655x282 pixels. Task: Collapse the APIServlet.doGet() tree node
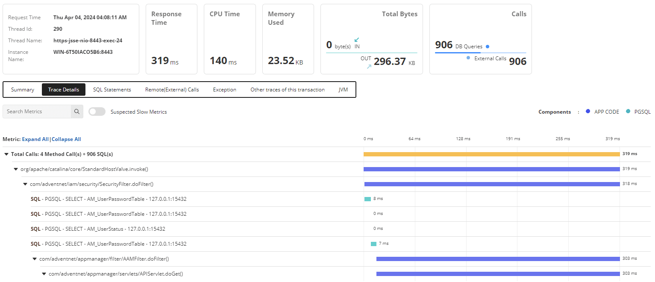44,273
